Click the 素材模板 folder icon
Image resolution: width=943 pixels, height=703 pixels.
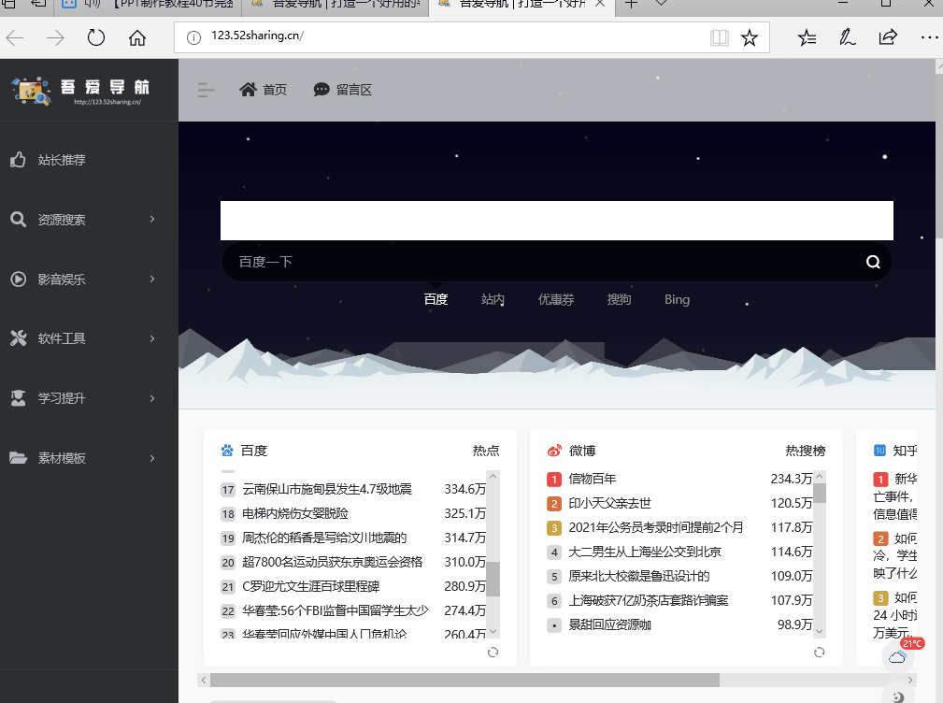click(18, 458)
